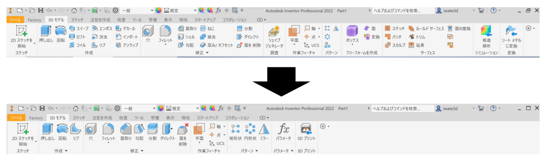Choose Emboss (エンボス) tool in upper ribbon
Viewport: 549px width, 164px height.
pos(102,29)
